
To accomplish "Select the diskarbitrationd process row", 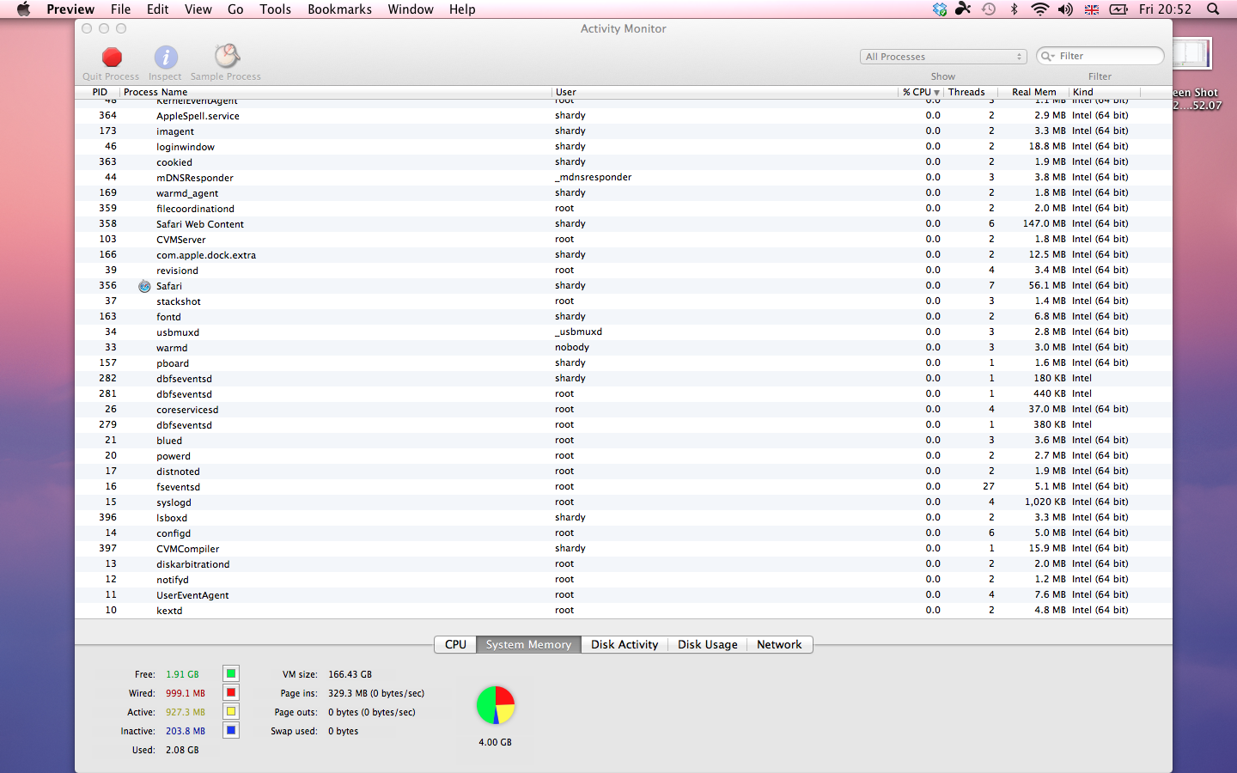I will tap(624, 564).
